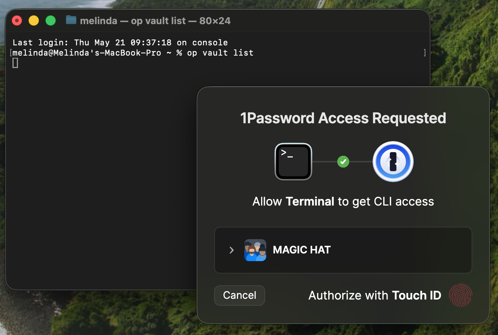Click the MAGIC HAT account name label

(302, 250)
